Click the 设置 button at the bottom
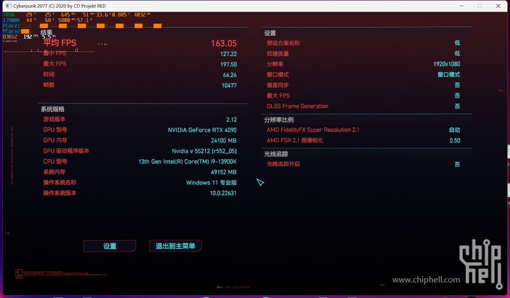The image size is (510, 298). (x=110, y=246)
